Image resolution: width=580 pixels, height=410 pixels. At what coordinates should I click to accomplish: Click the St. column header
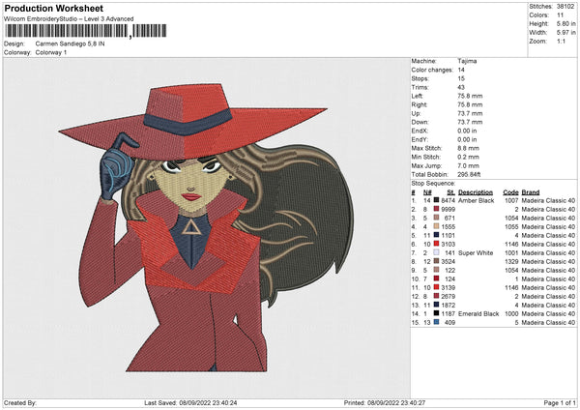point(450,192)
